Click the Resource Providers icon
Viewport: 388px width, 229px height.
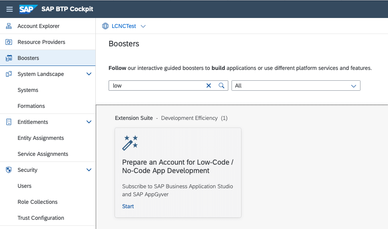coord(9,42)
